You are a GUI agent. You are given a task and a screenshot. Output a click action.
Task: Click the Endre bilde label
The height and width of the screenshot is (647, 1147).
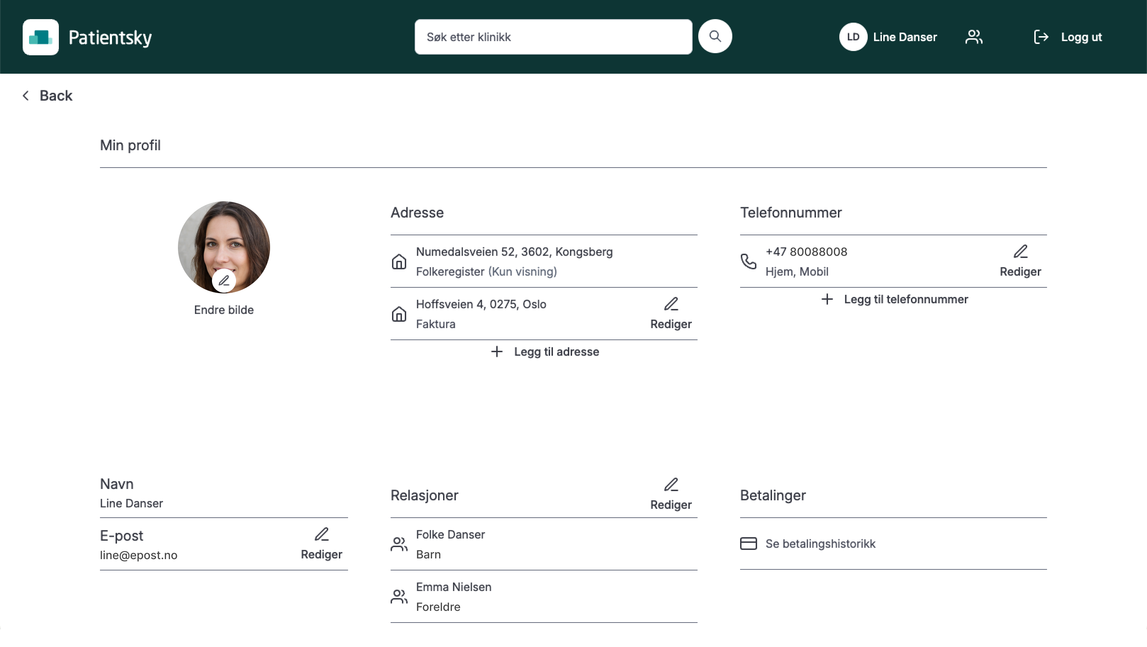(x=224, y=310)
